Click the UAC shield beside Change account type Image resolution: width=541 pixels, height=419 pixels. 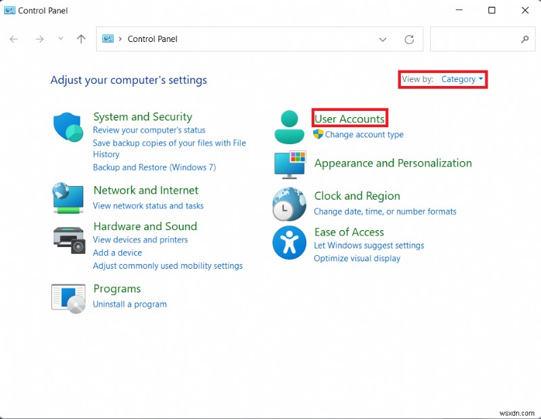point(318,134)
